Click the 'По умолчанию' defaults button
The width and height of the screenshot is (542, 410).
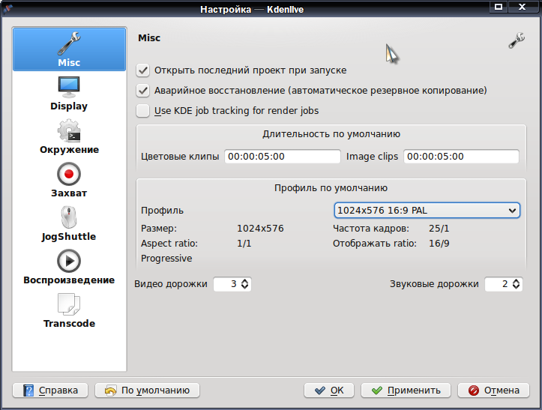[147, 391]
